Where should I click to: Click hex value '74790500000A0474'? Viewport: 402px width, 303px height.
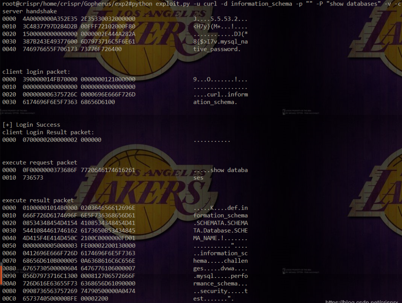108,291
